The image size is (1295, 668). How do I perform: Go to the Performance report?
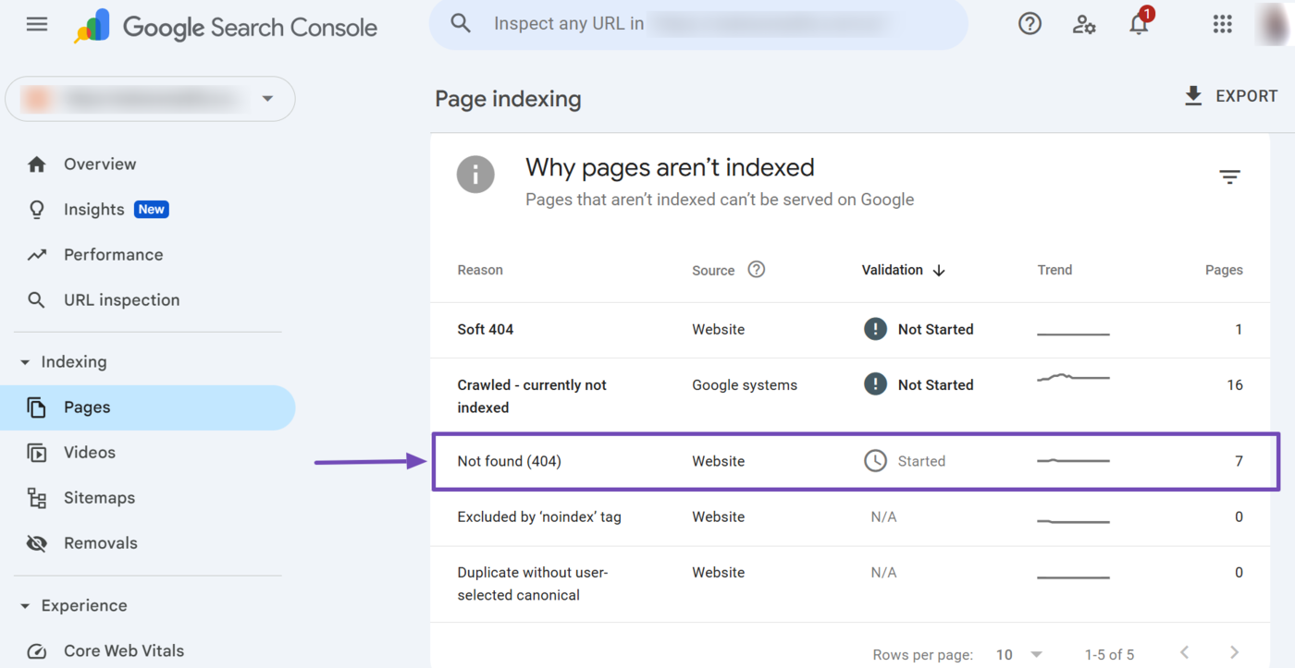pos(113,255)
